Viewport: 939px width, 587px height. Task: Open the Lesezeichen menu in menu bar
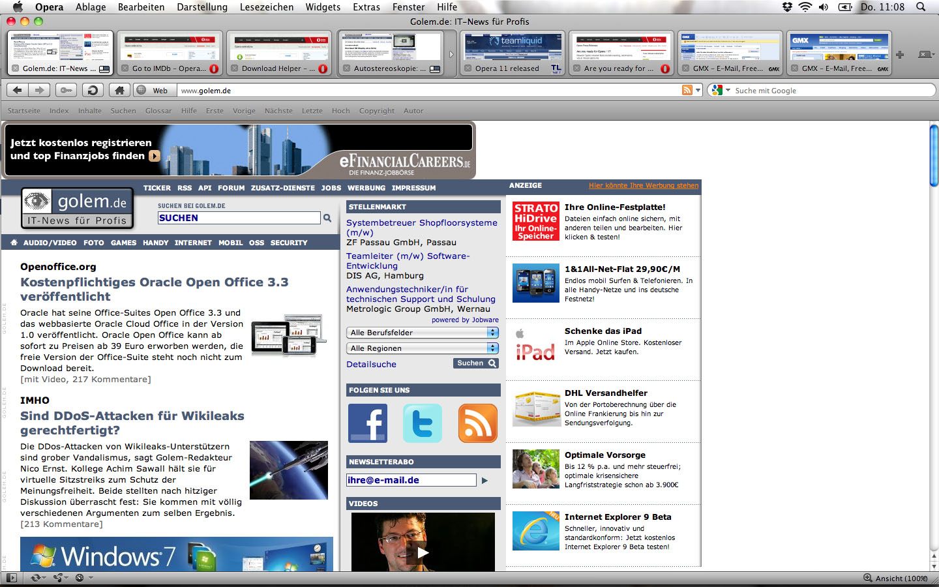point(266,7)
